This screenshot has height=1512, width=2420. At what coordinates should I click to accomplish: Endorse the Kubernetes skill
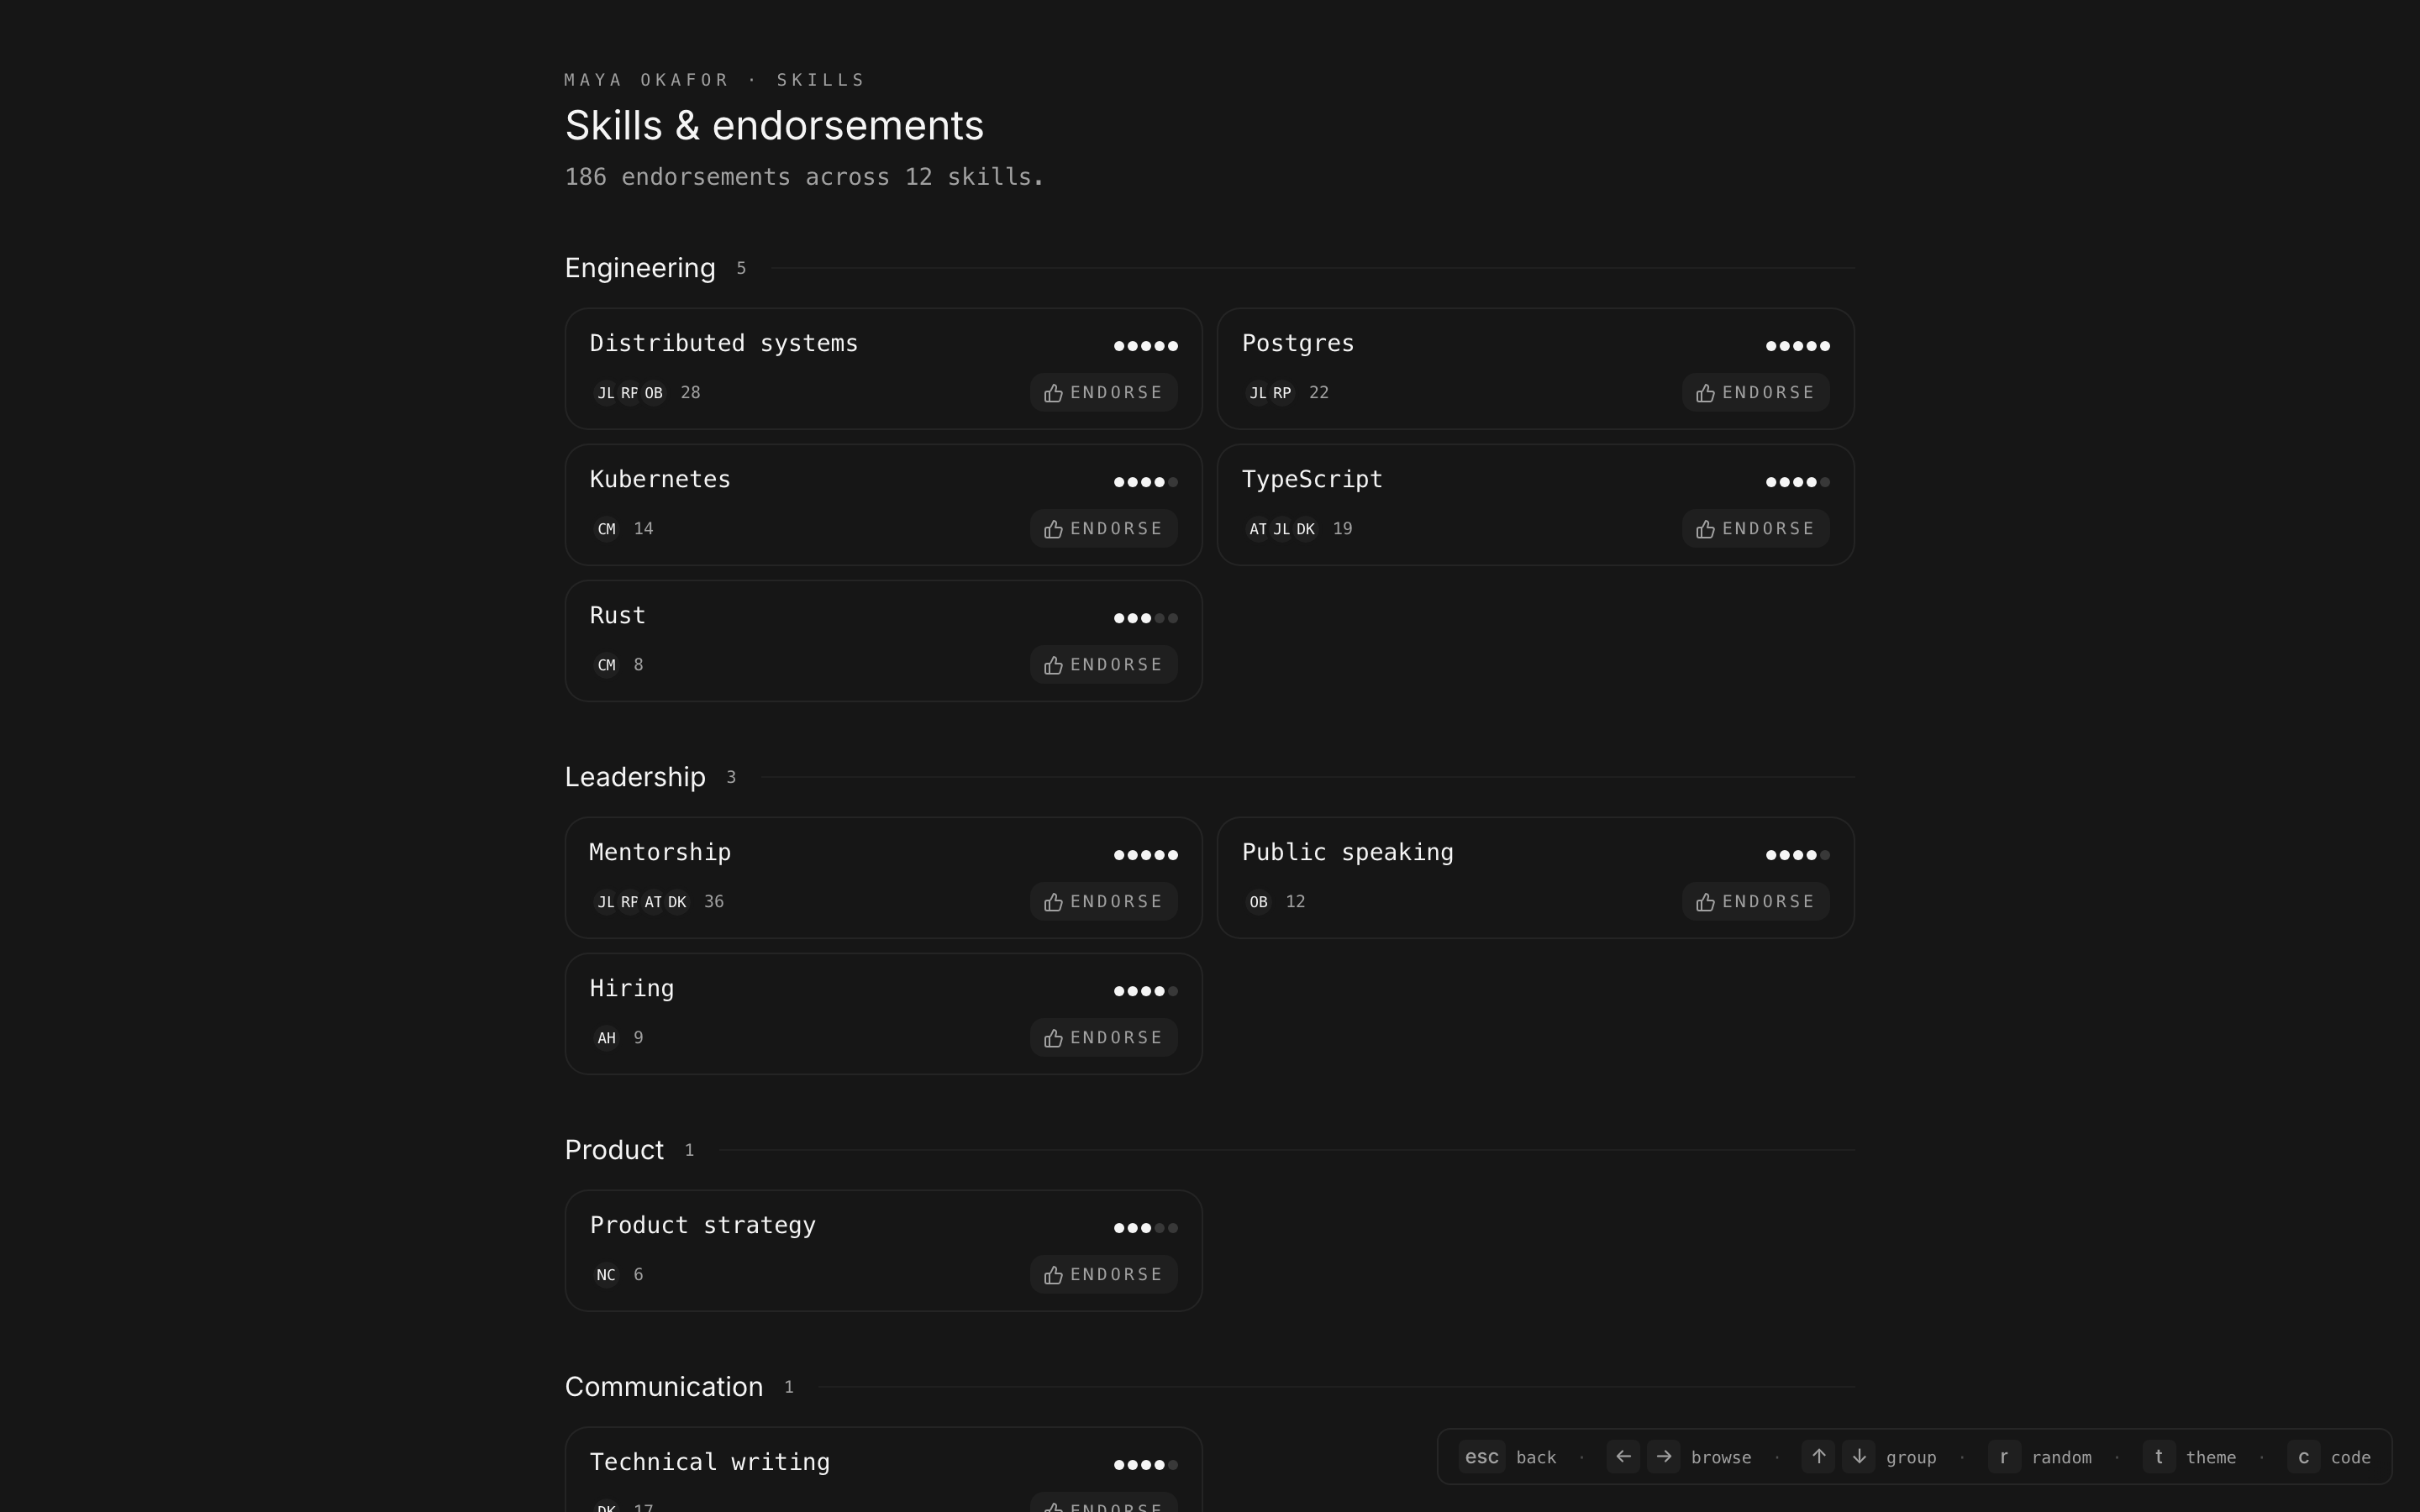[1103, 529]
